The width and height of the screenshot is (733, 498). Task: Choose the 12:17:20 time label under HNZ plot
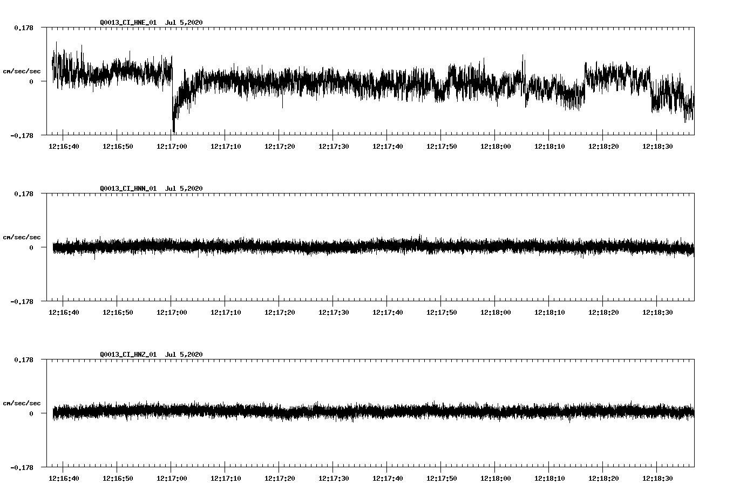click(x=280, y=479)
